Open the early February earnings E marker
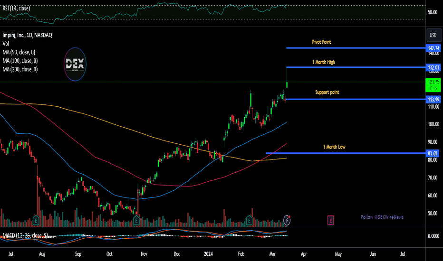Screen dimensions: 443x261 249,220
